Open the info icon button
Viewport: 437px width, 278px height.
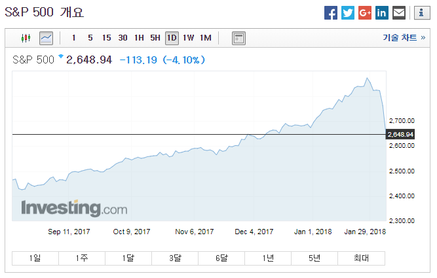point(422,13)
